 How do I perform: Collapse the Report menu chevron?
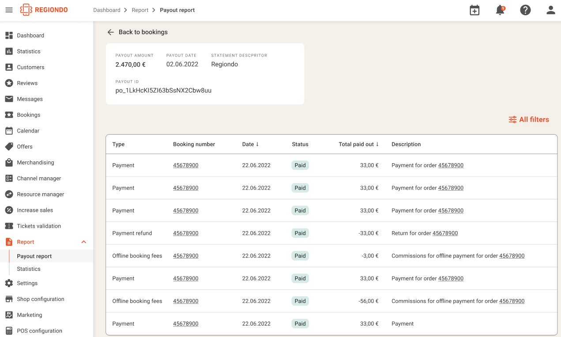point(84,242)
